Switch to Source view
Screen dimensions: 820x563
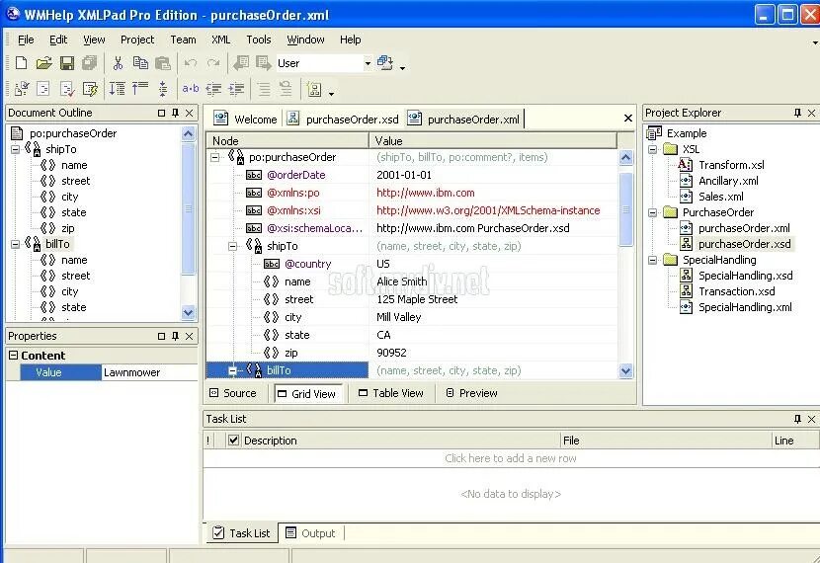click(233, 393)
